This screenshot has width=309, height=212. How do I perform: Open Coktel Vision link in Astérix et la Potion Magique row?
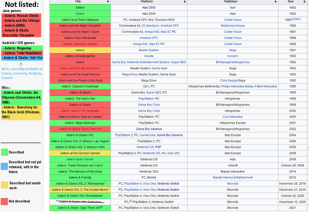pos(233,20)
